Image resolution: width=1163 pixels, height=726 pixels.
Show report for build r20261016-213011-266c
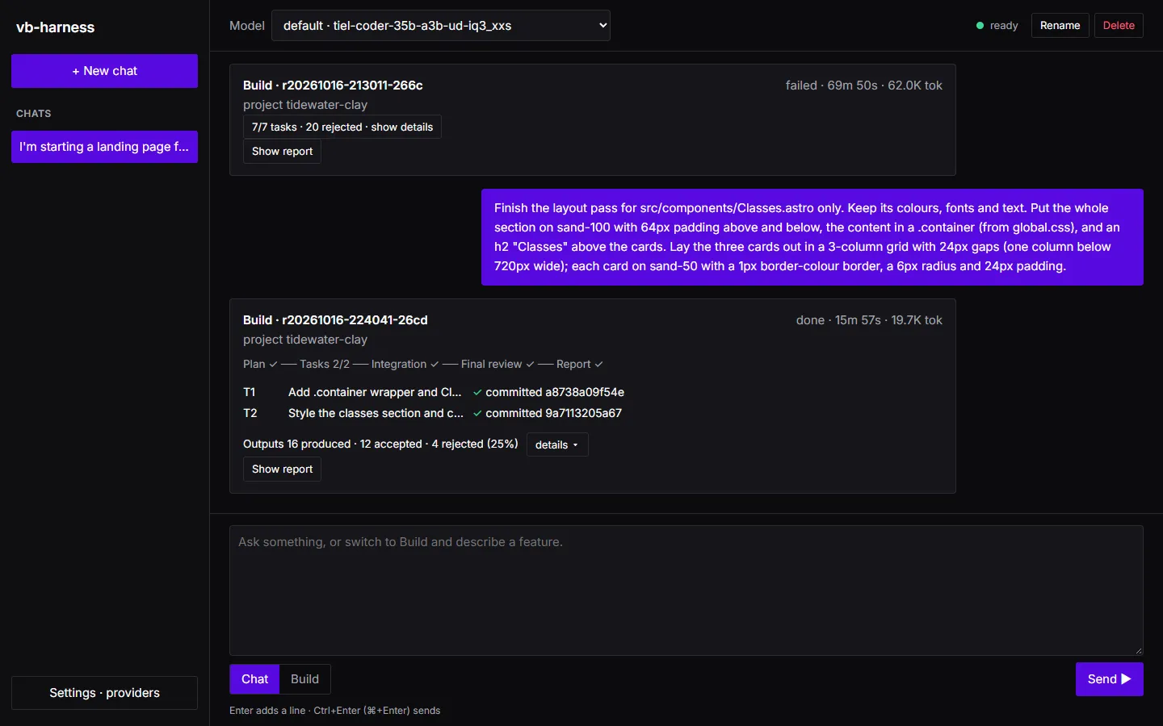282,152
